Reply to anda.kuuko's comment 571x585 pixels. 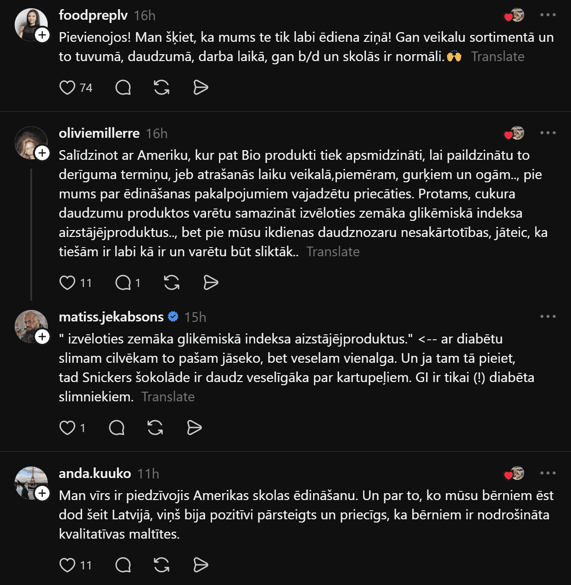pyautogui.click(x=123, y=565)
